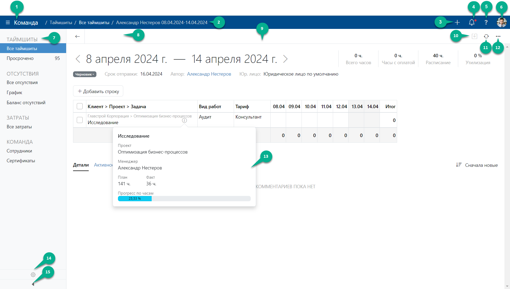Open the help question mark
The height and width of the screenshot is (289, 510).
pos(486,23)
